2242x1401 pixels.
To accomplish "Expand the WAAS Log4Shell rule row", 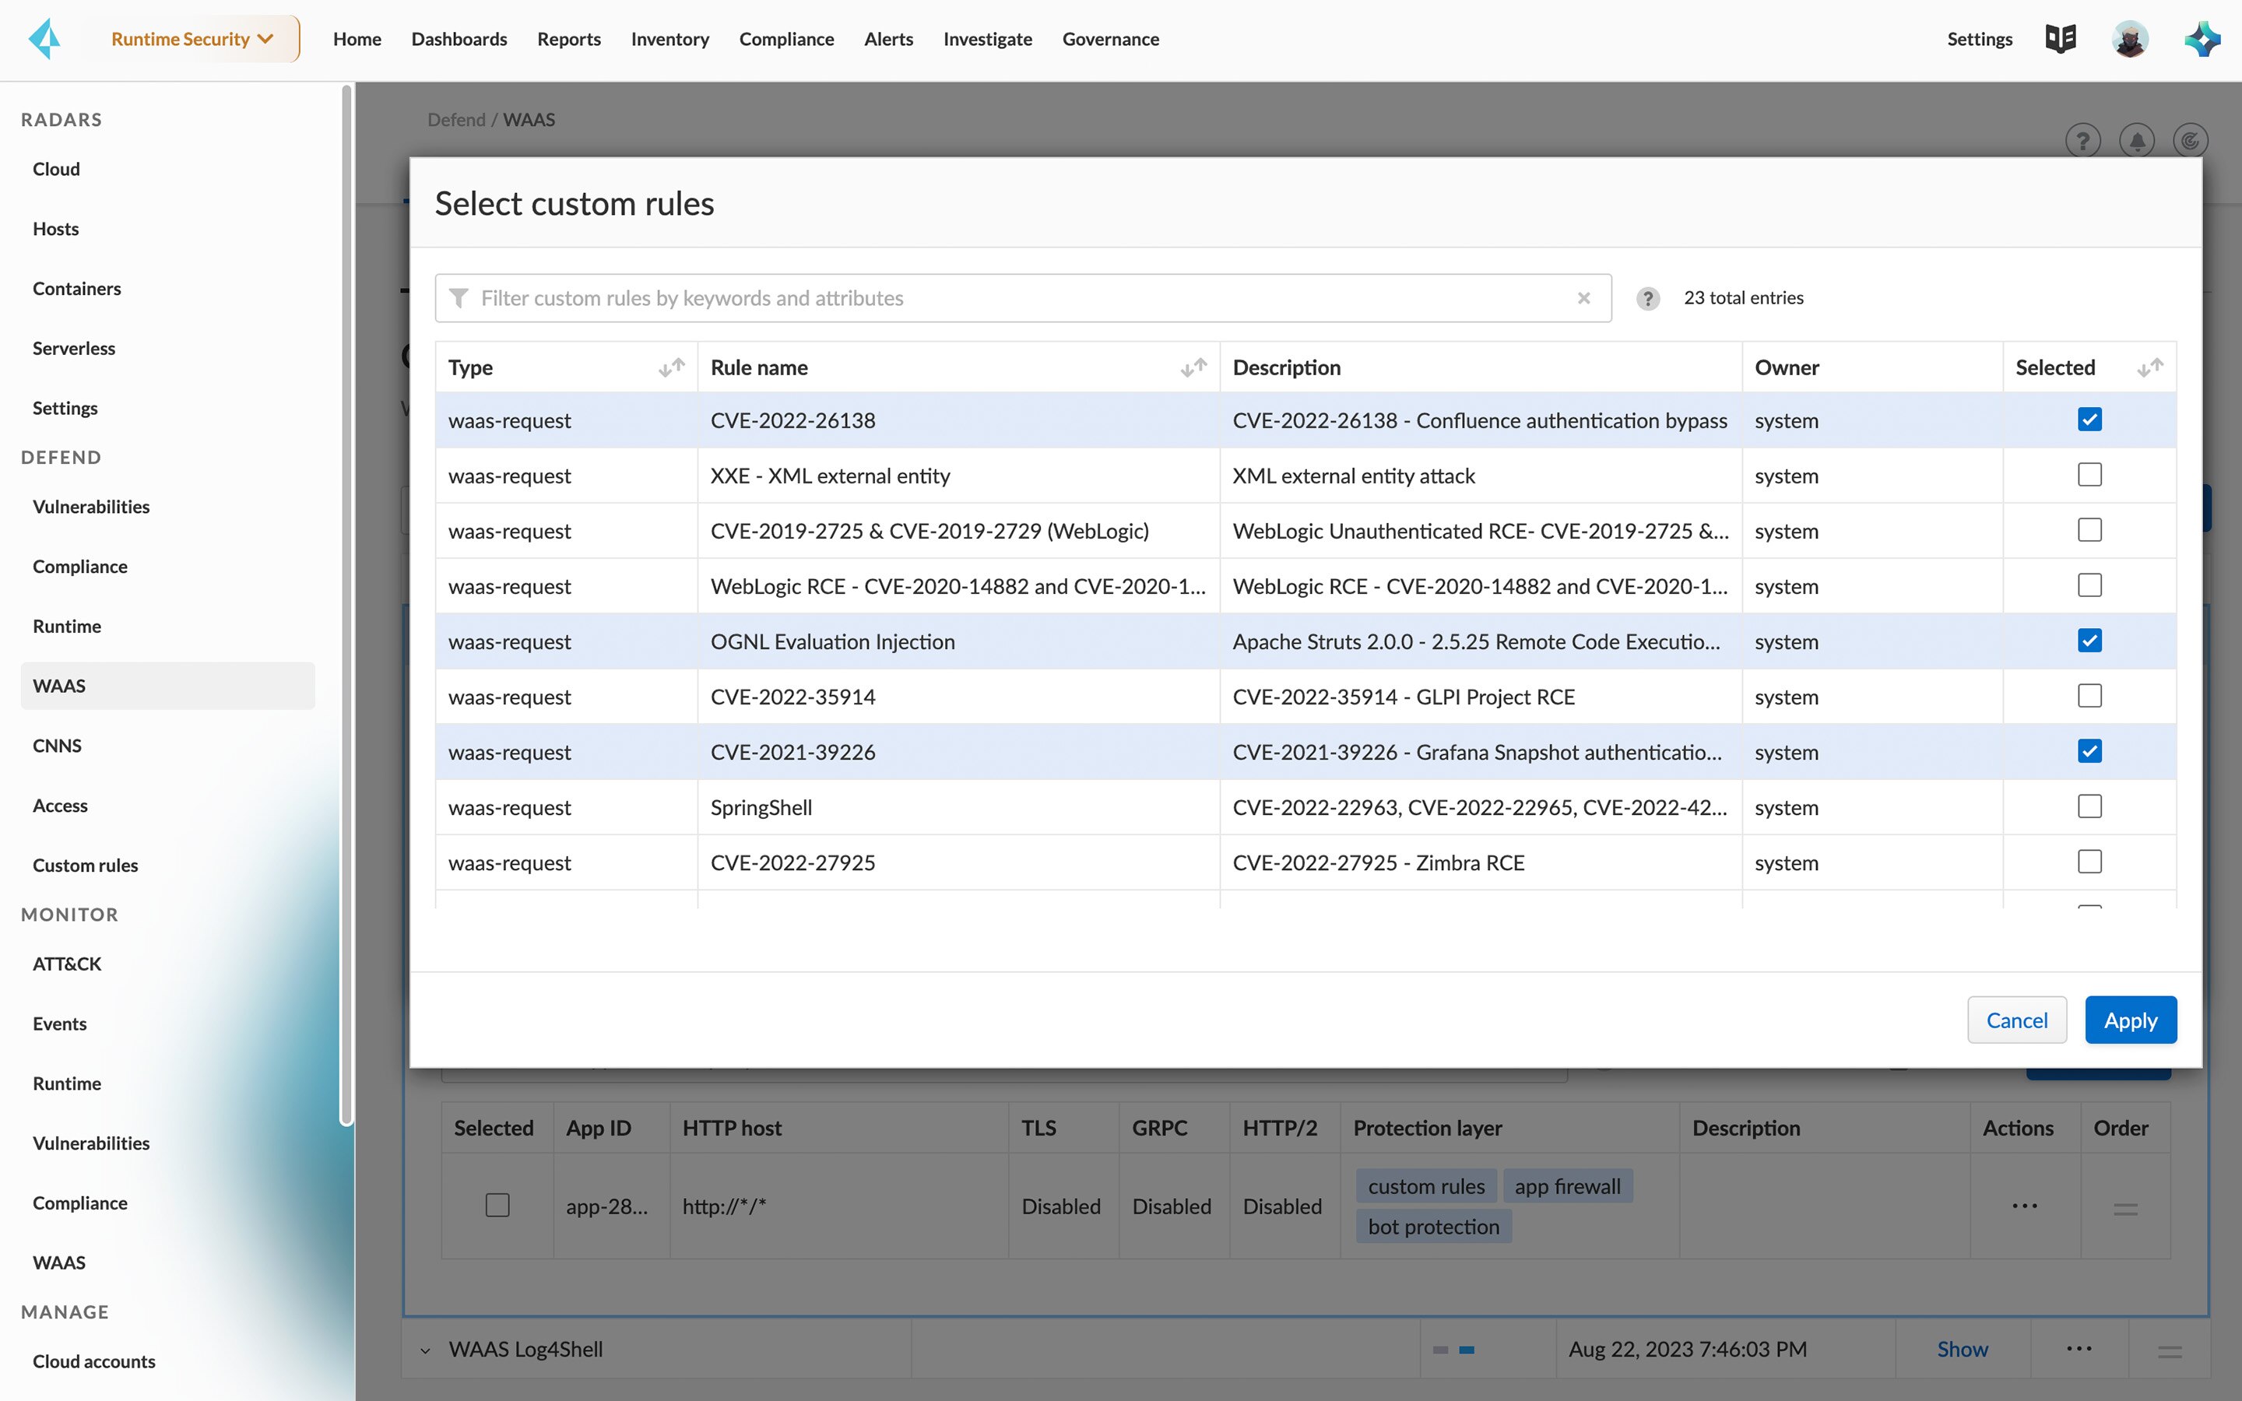I will (425, 1349).
